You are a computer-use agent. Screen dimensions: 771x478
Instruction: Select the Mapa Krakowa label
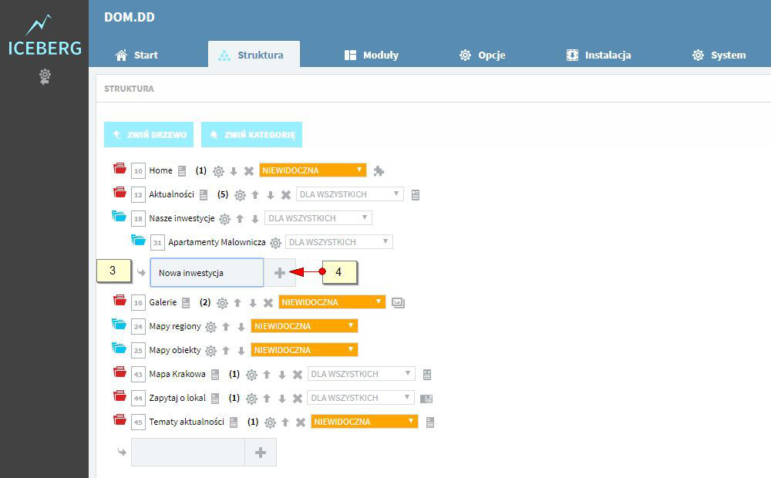click(x=177, y=374)
